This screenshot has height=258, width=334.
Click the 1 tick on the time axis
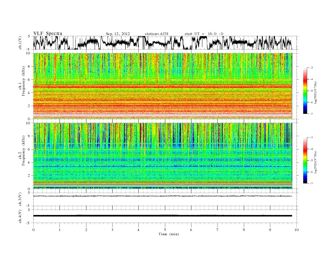coord(60,230)
